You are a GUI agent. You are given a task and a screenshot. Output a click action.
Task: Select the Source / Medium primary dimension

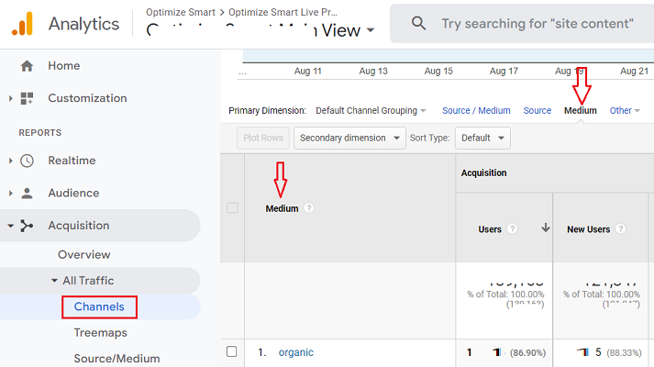[476, 111]
